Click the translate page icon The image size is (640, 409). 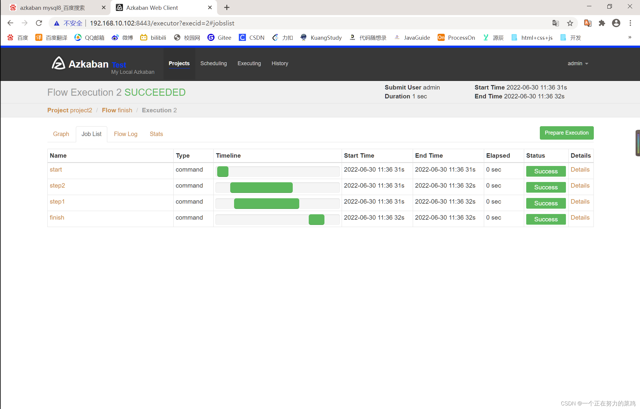click(x=556, y=23)
